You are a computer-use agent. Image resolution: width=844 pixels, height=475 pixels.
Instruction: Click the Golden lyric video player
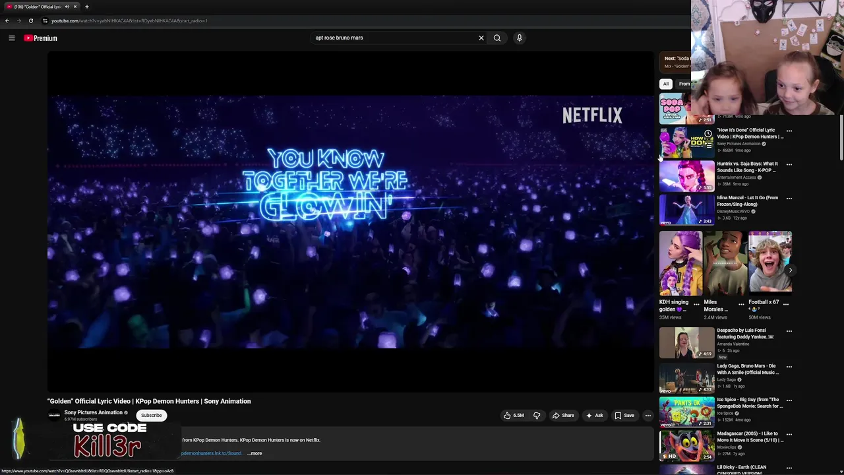pos(350,222)
